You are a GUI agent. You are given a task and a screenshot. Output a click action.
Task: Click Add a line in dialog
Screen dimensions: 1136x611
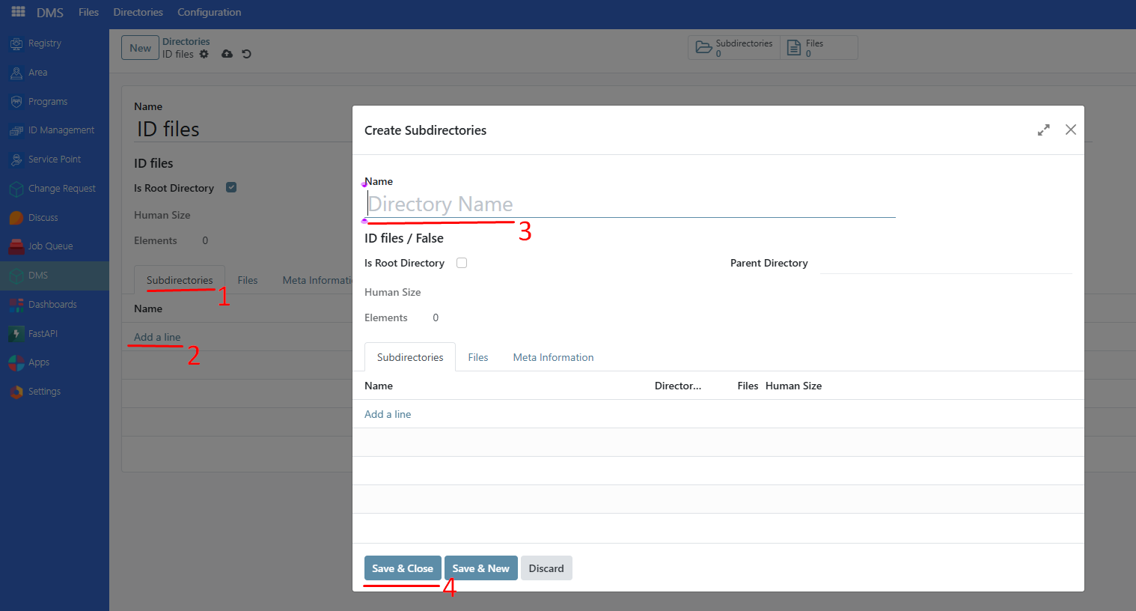coord(388,414)
